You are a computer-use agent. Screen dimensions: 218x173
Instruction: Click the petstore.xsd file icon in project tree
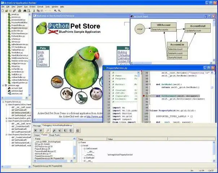9,94
